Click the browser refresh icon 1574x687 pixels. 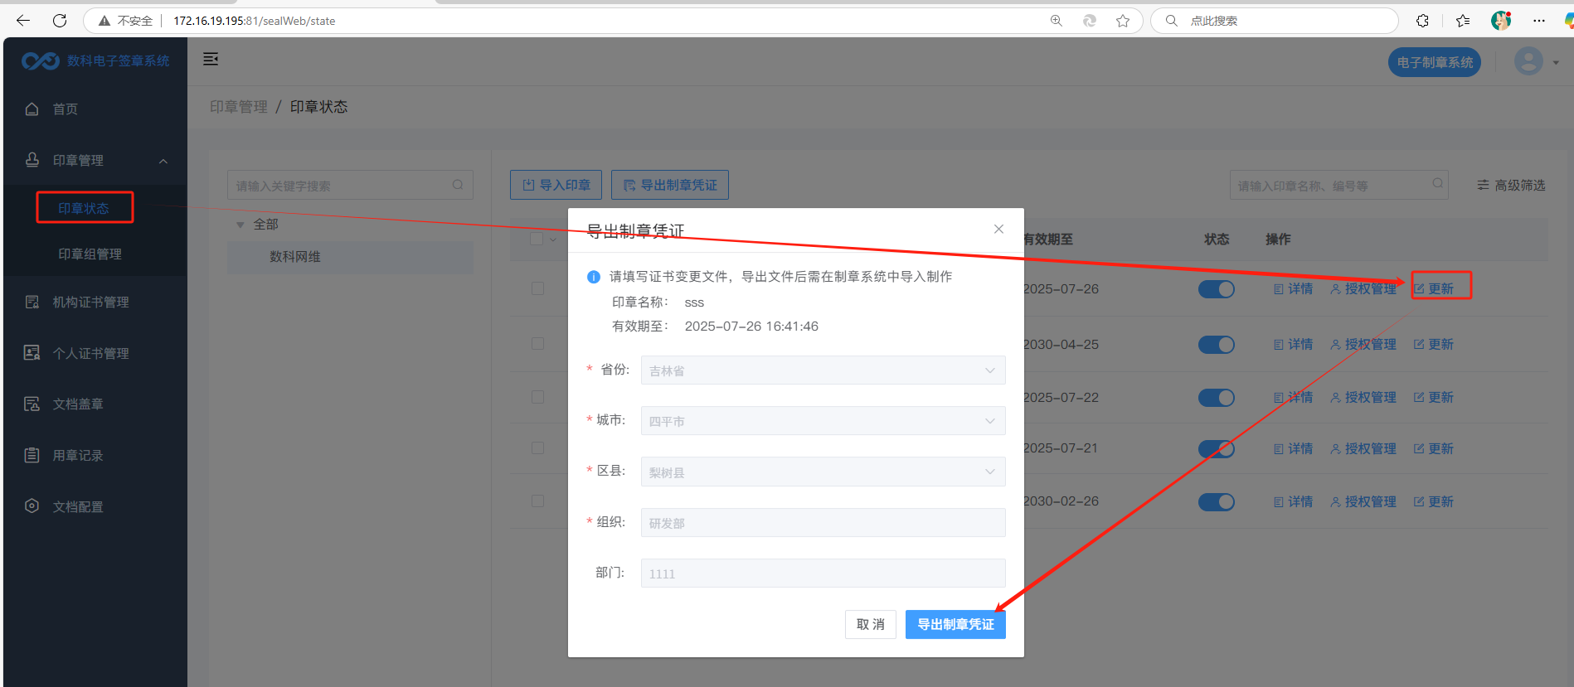click(x=60, y=21)
